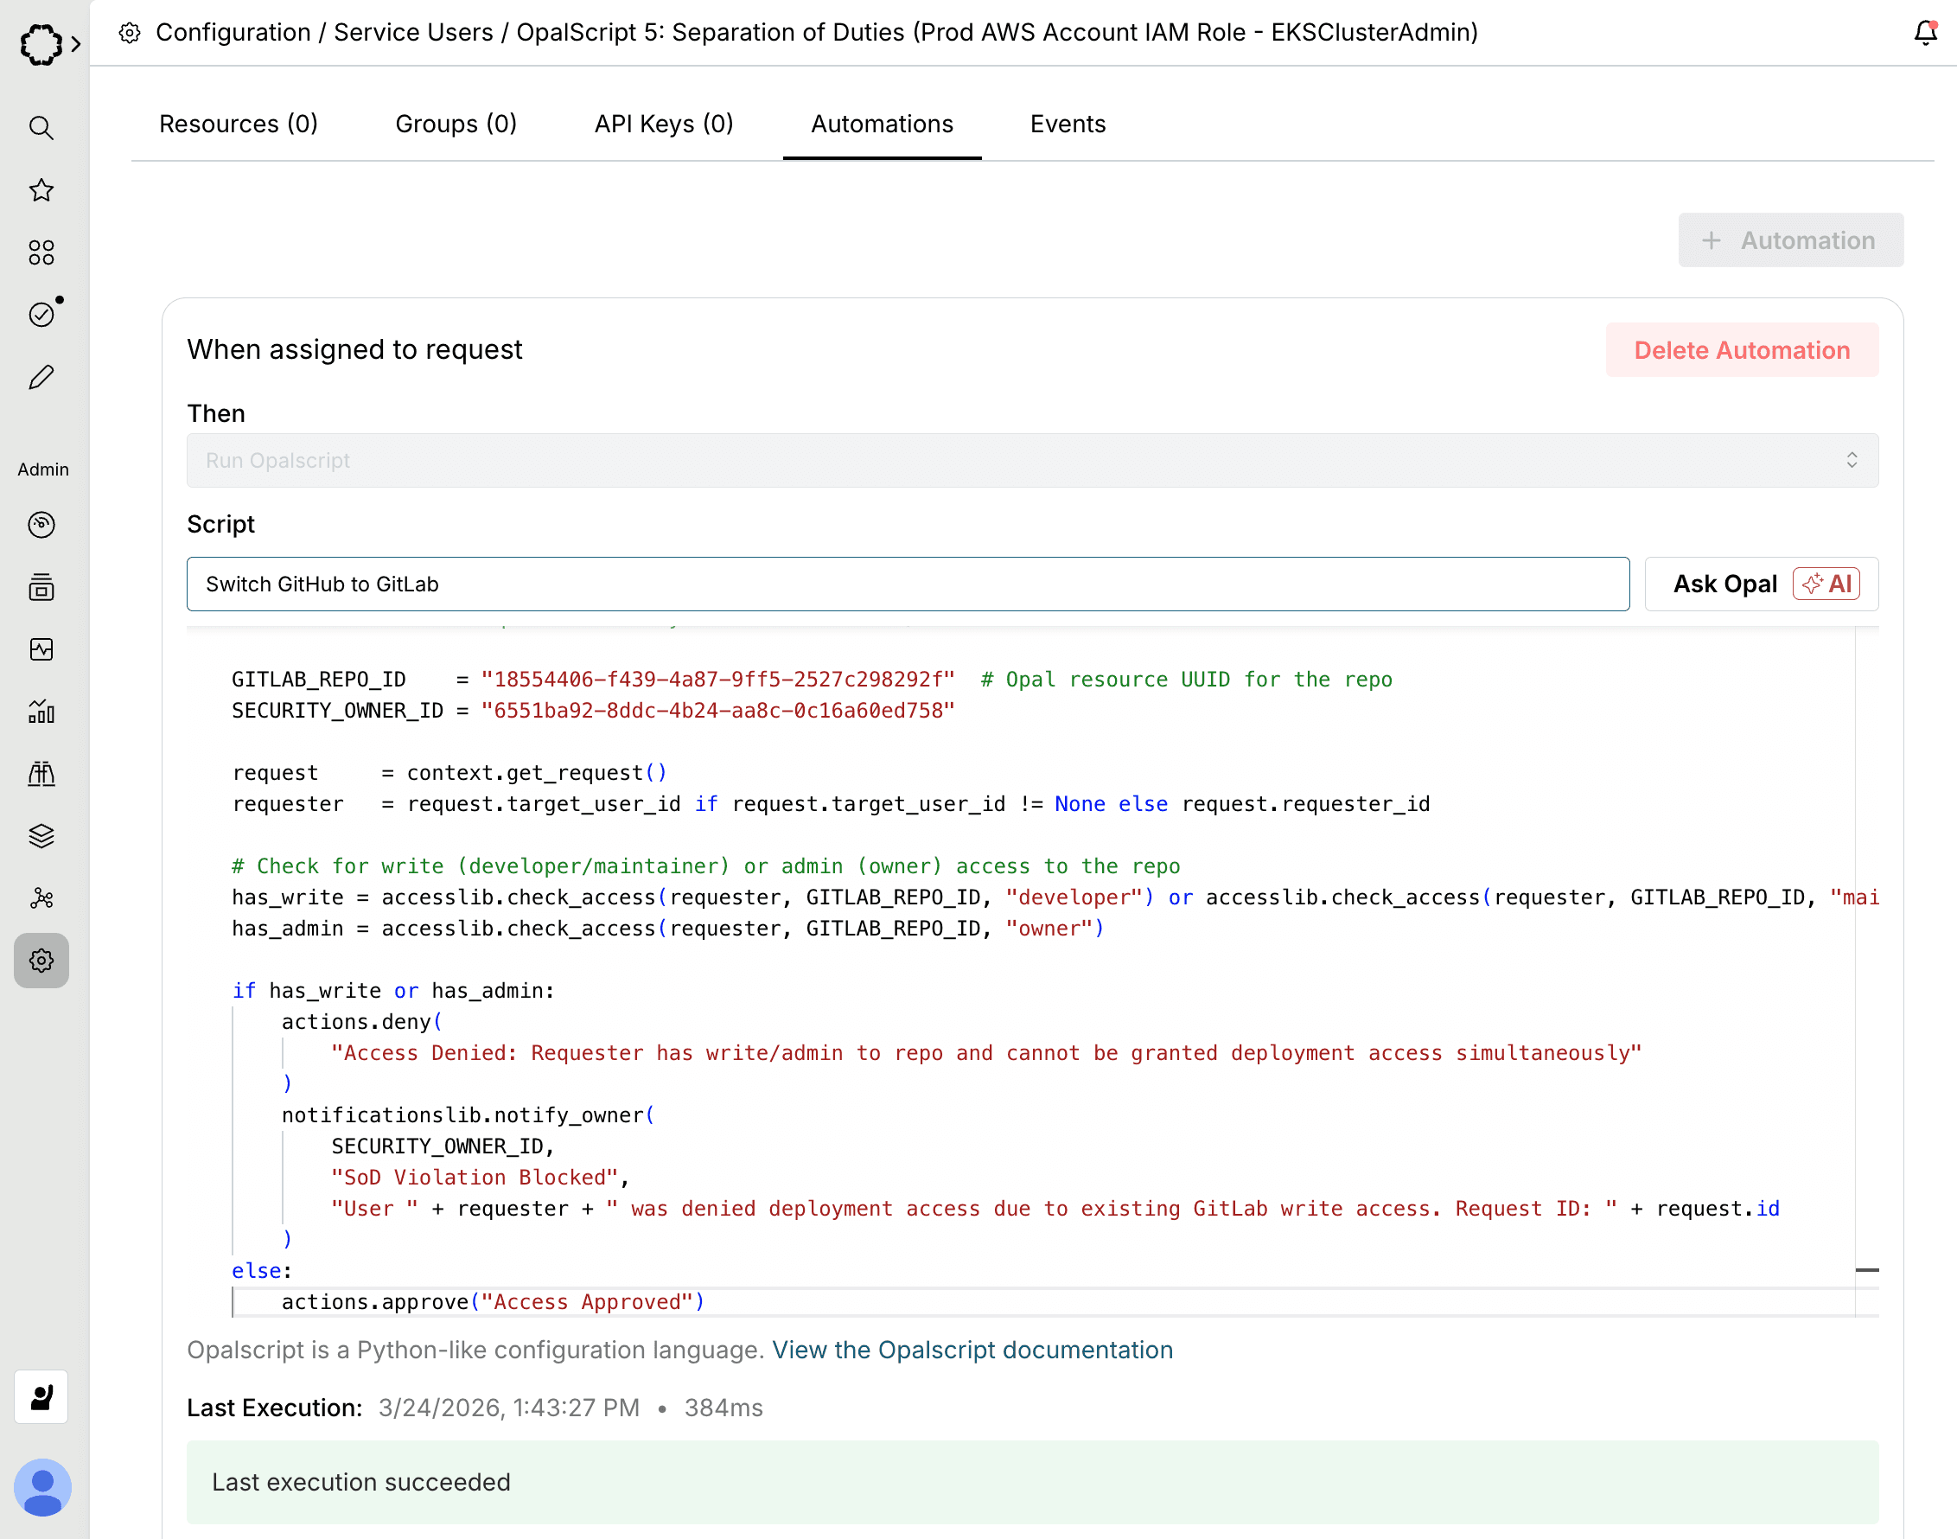This screenshot has height=1539, width=1957.
Task: Open the Resources (0) tab
Action: coord(239,125)
